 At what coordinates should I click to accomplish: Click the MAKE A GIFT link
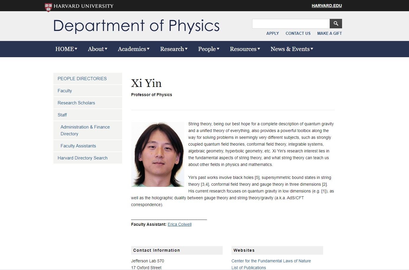pos(329,33)
